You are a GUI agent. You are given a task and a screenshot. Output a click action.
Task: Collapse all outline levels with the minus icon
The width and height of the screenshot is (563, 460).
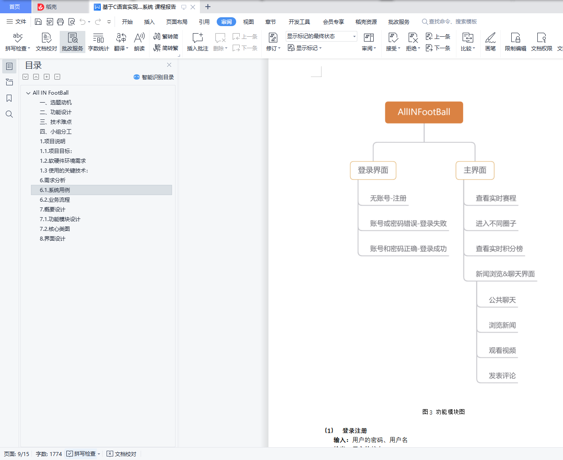pos(57,77)
